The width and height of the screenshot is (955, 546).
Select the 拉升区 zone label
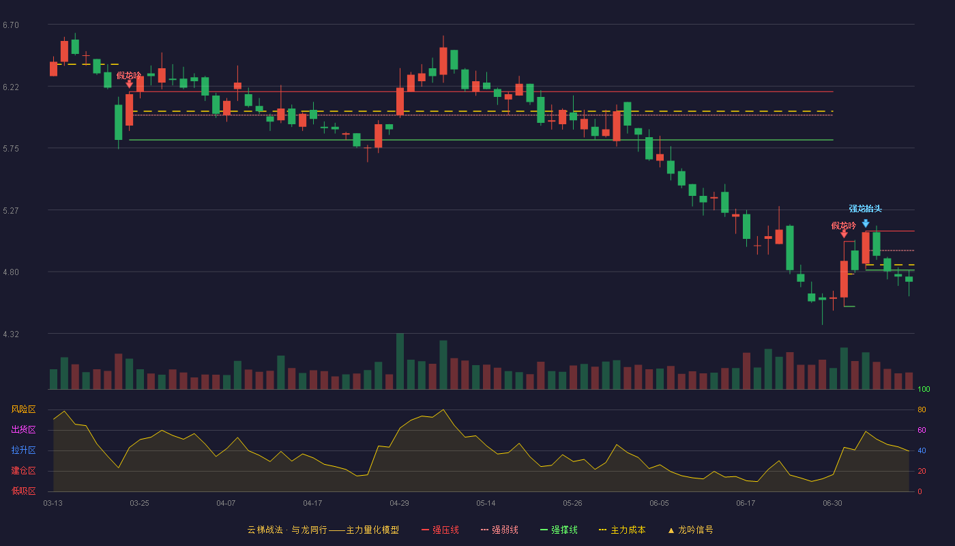pos(24,450)
